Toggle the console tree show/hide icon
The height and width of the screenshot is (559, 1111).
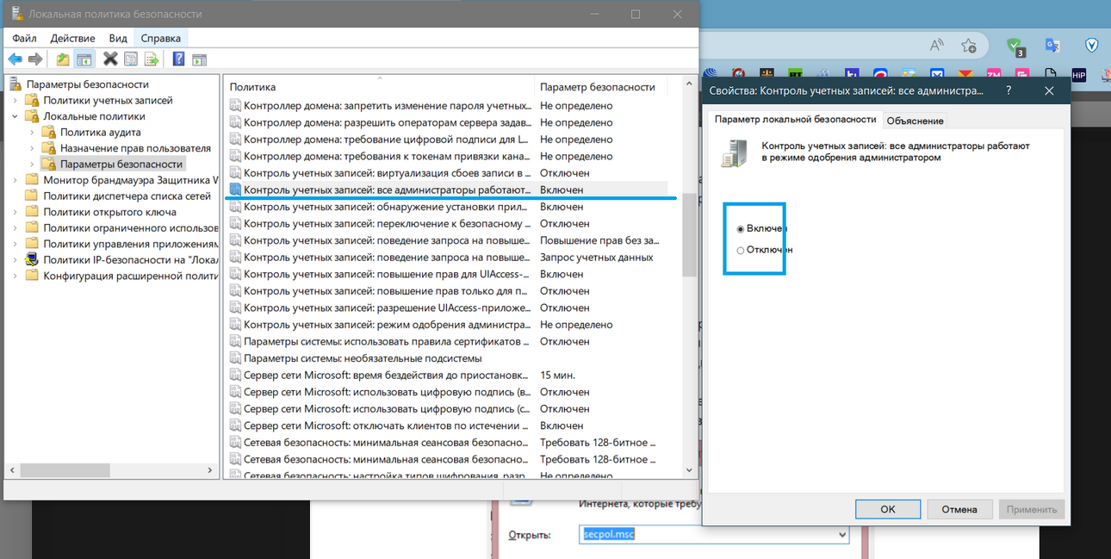[84, 59]
